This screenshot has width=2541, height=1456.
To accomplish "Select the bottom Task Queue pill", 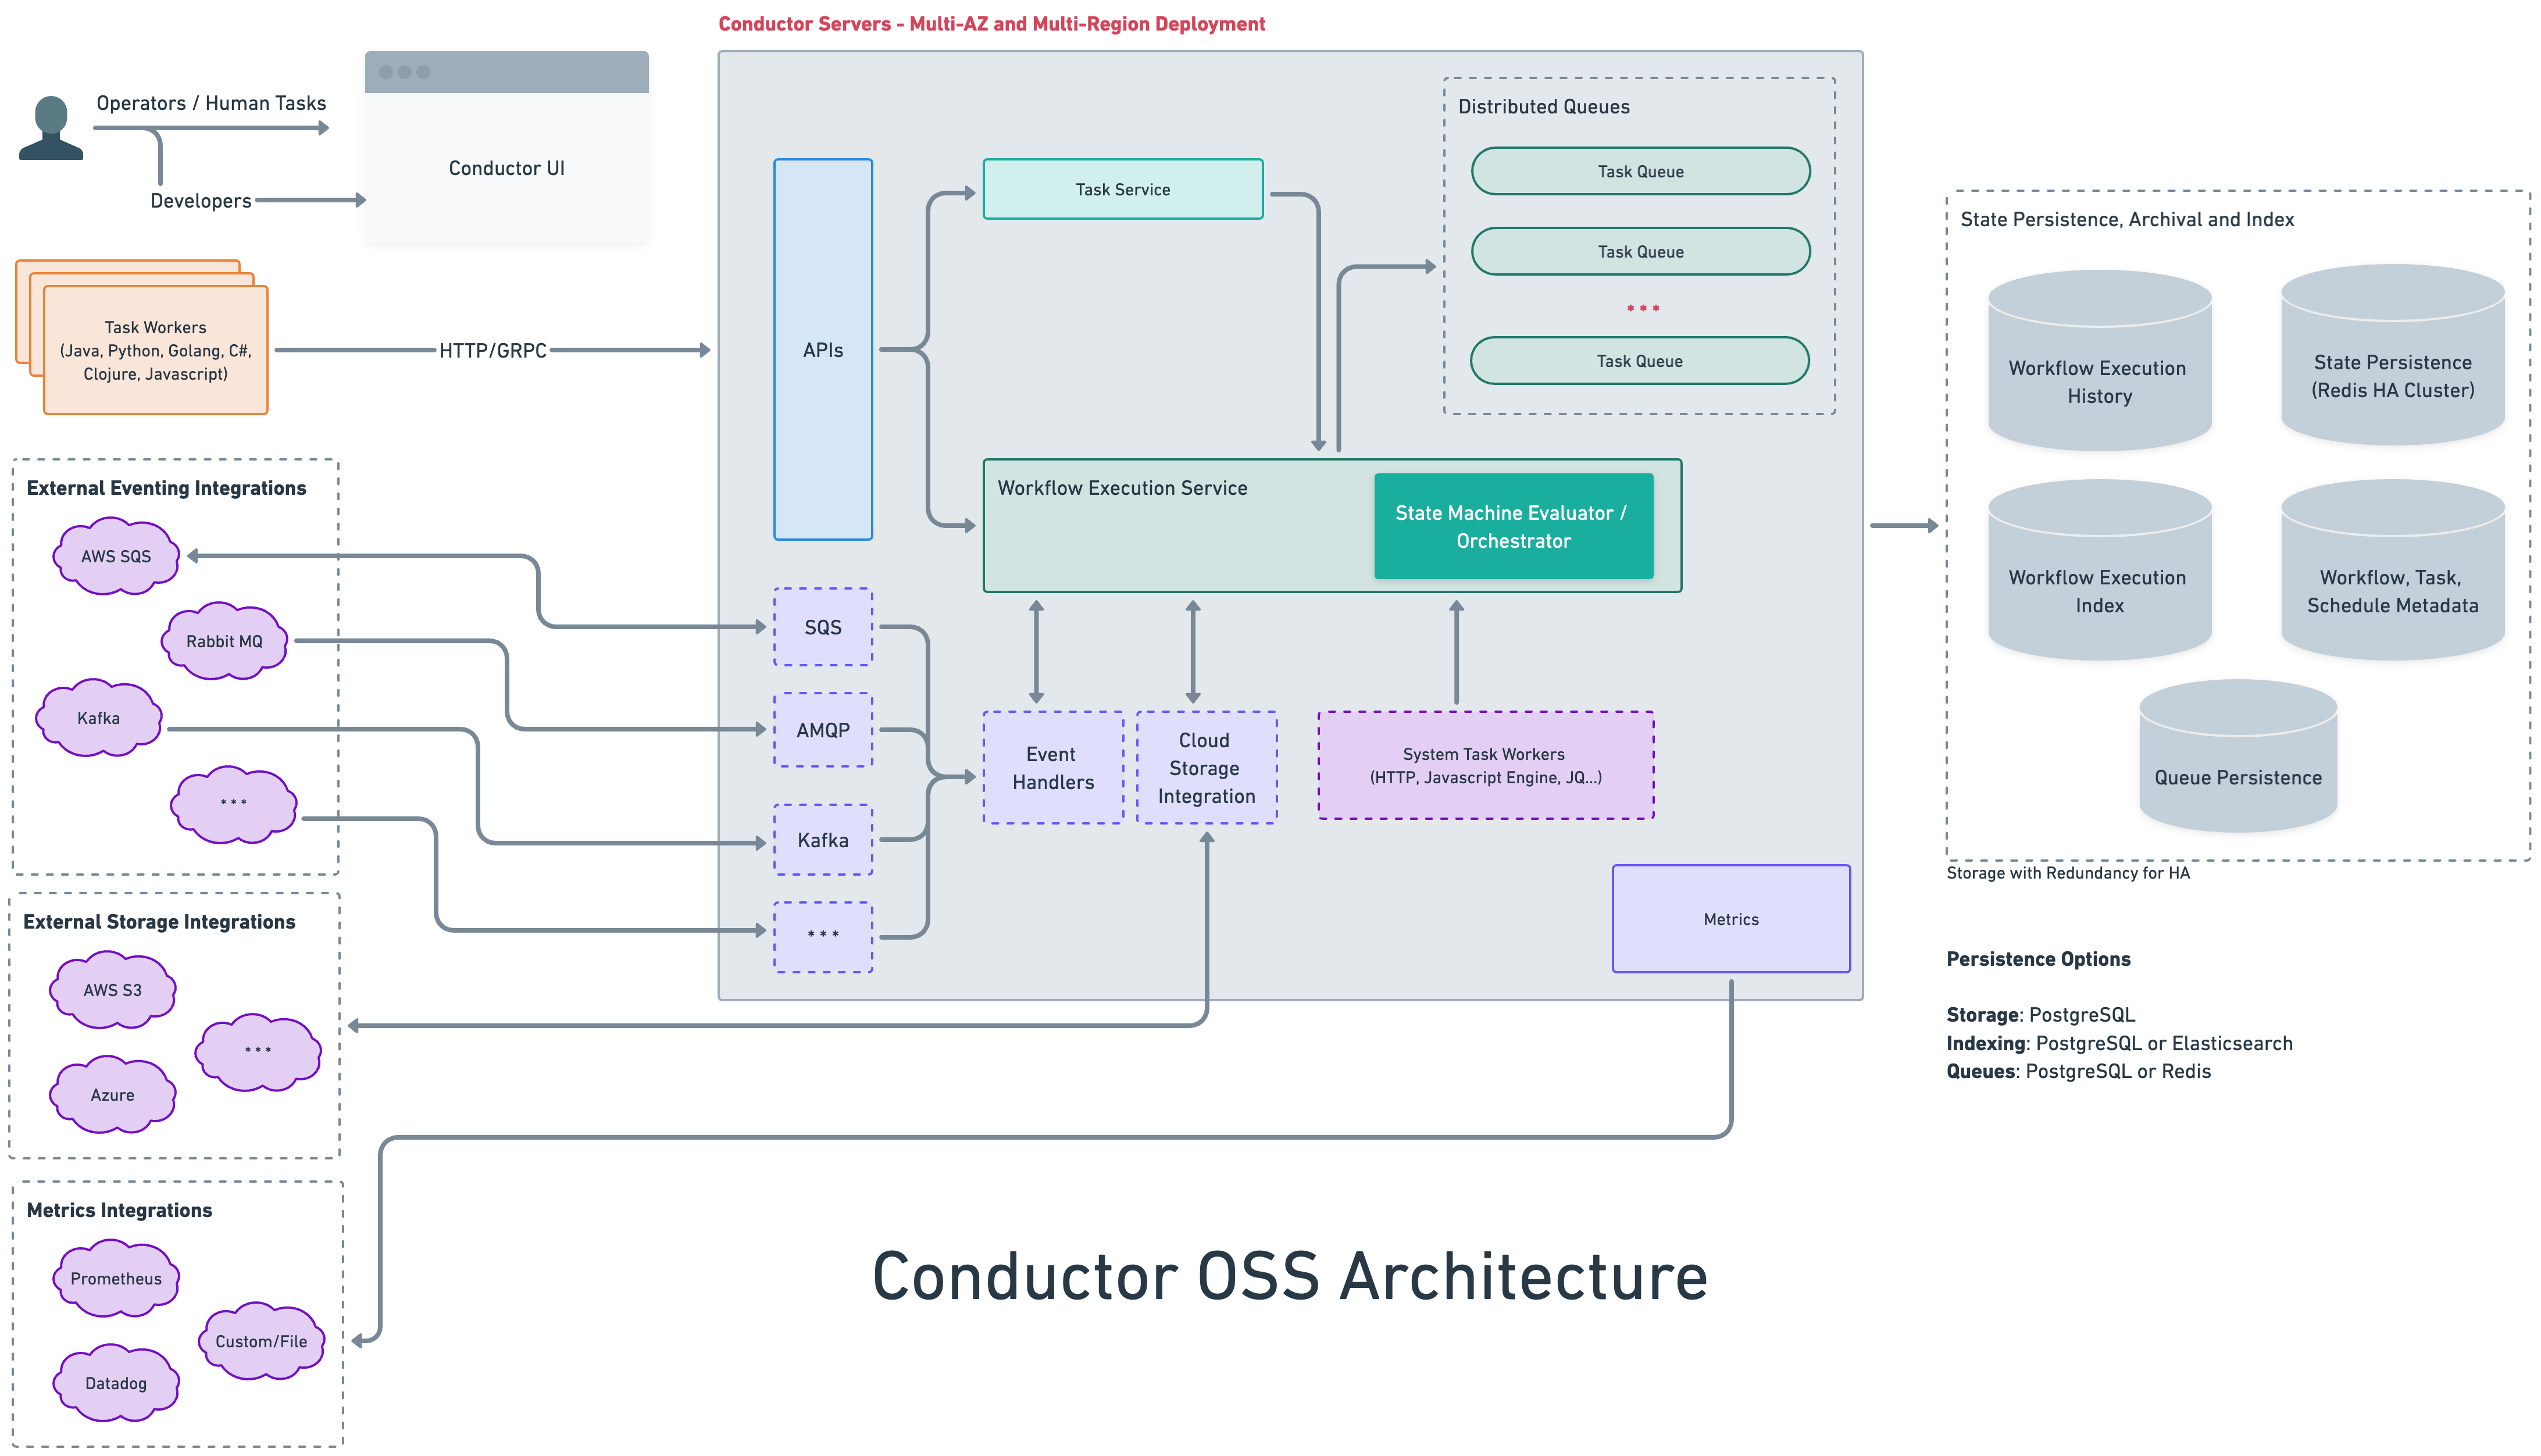I will 1639,361.
